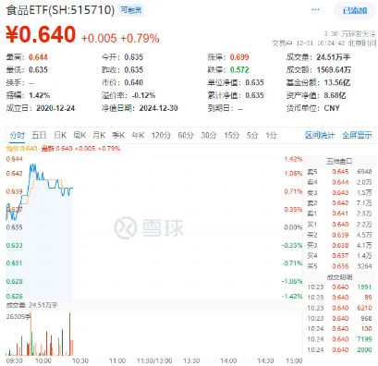The height and width of the screenshot is (366, 378).
Task: Switch to the 60分 tab
Action: (x=186, y=135)
